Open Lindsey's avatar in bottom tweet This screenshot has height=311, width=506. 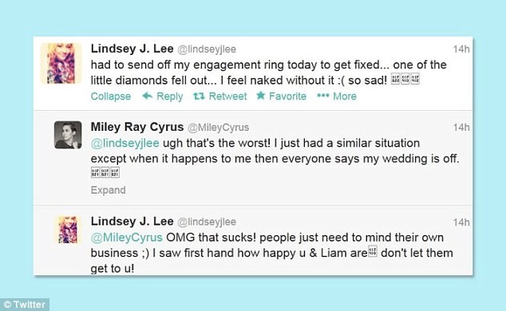coord(68,230)
